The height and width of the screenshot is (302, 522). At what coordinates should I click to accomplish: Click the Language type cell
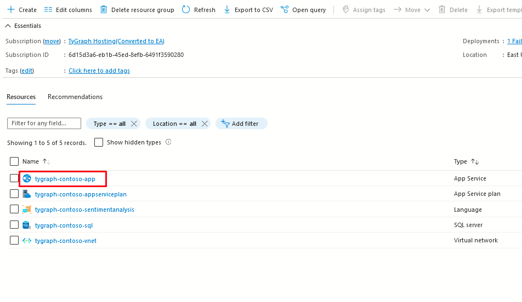click(x=468, y=210)
